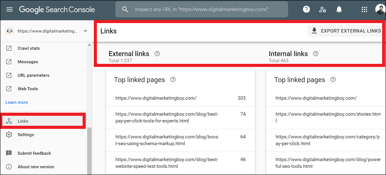Image resolution: width=386 pixels, height=175 pixels.
Task: Open internal category/pay-per-click.html row
Action: (326, 140)
